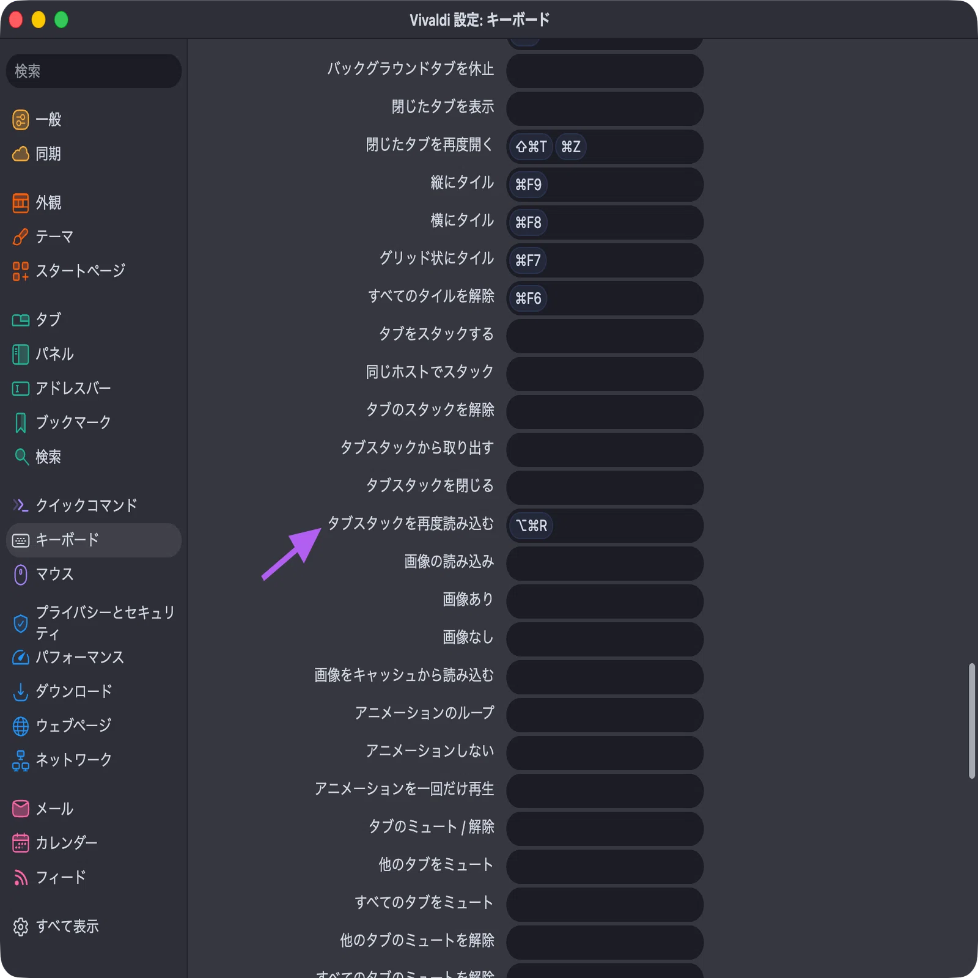Click the 同期 cloud icon
978x978 pixels.
tap(21, 154)
